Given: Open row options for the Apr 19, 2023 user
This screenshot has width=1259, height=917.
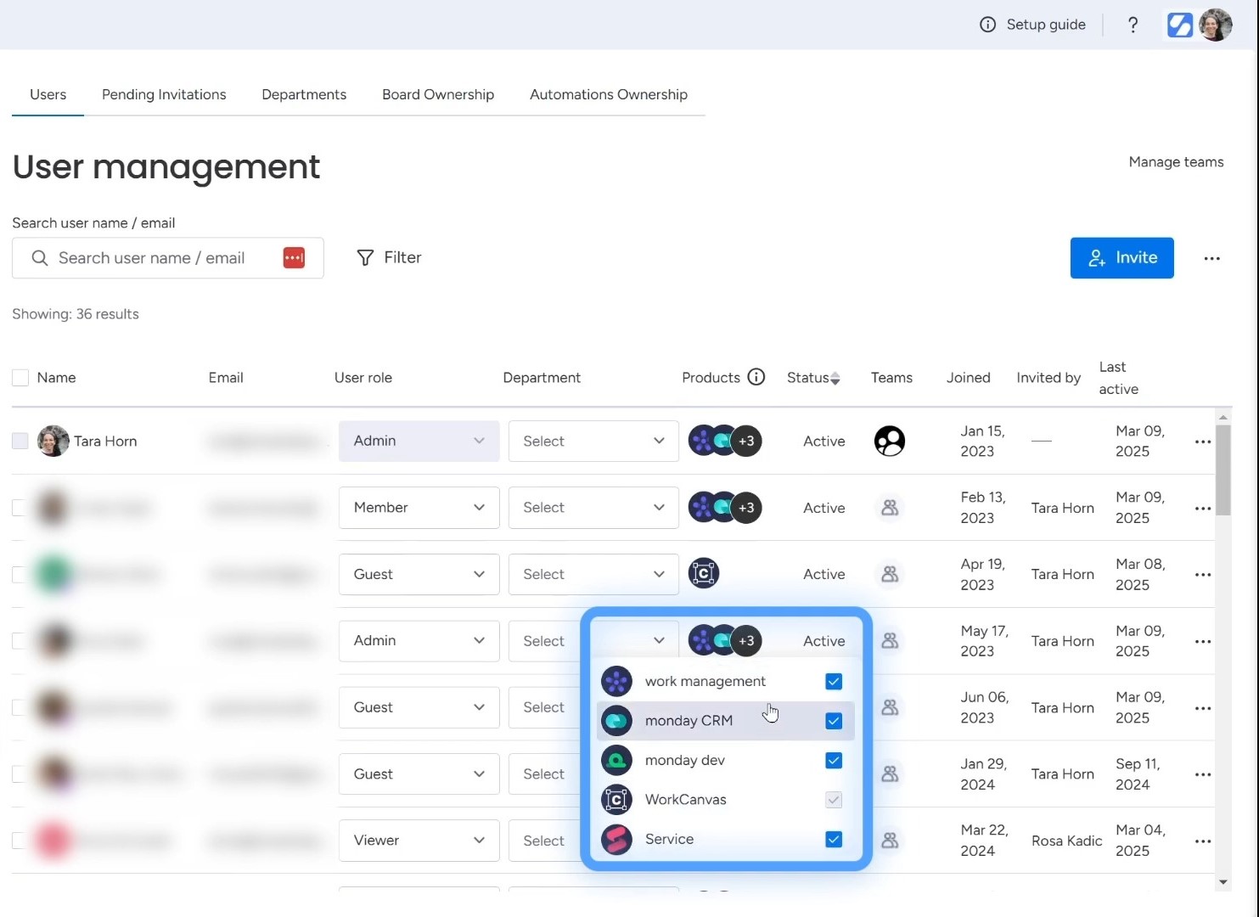Looking at the screenshot, I should 1203,575.
